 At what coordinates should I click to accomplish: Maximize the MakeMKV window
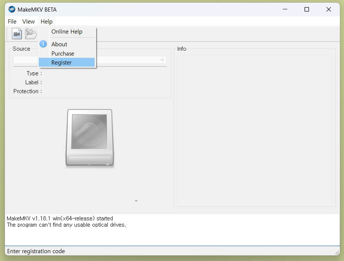(x=307, y=9)
